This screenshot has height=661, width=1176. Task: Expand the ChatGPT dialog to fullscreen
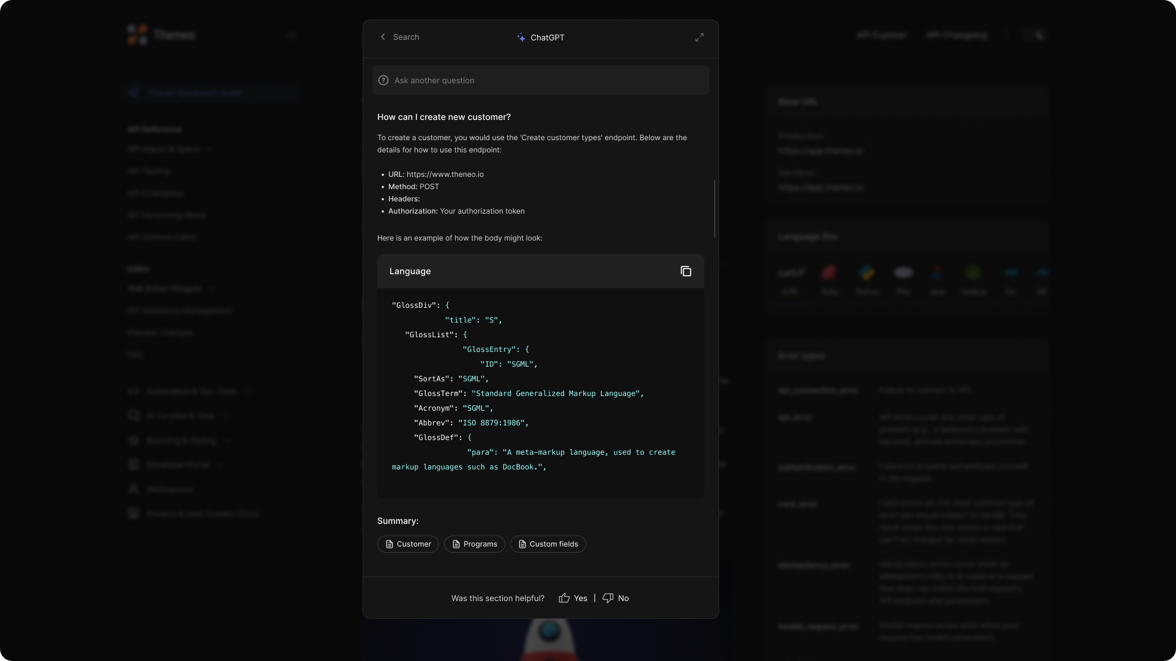[x=699, y=37]
